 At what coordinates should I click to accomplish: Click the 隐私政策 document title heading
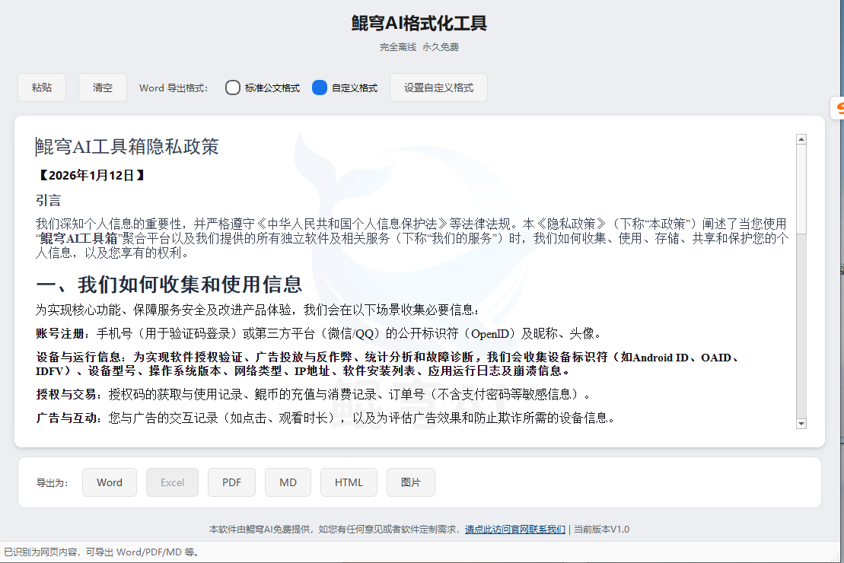[126, 146]
